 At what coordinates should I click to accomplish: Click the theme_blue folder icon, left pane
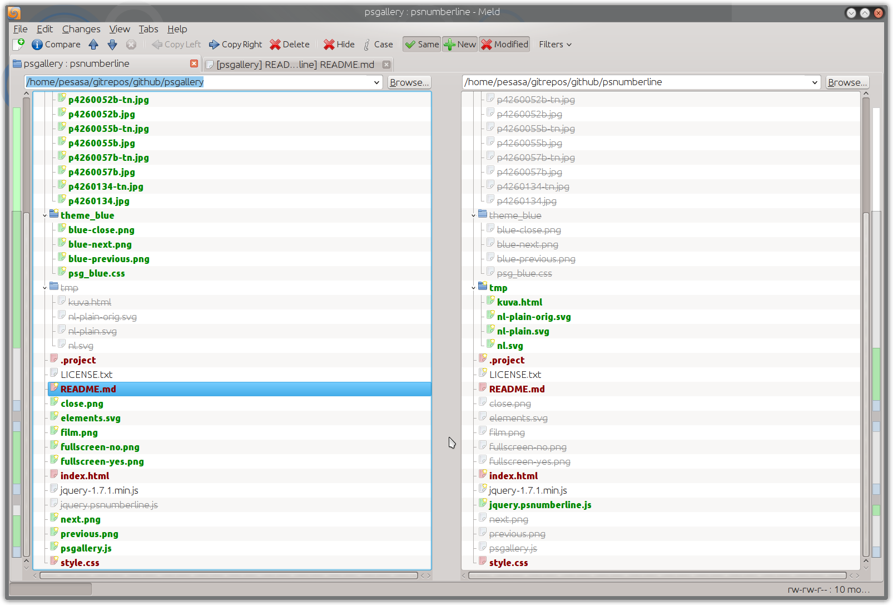coord(54,214)
